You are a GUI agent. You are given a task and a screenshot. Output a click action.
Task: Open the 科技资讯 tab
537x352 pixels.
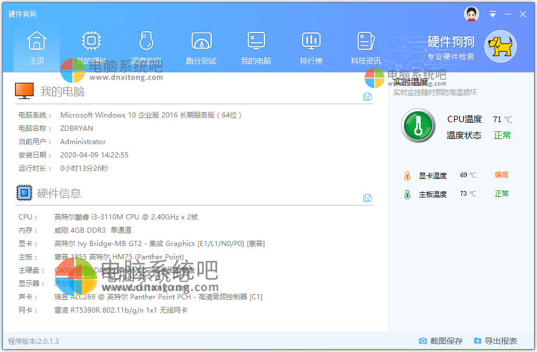click(x=366, y=41)
